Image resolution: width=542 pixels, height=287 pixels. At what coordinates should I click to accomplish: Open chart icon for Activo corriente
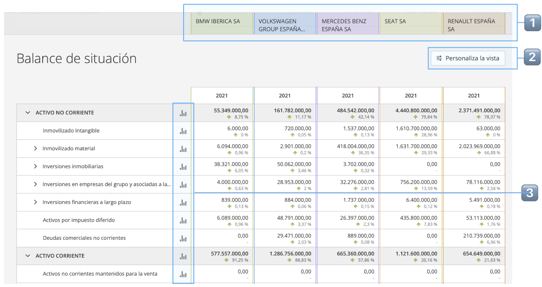coord(183,256)
